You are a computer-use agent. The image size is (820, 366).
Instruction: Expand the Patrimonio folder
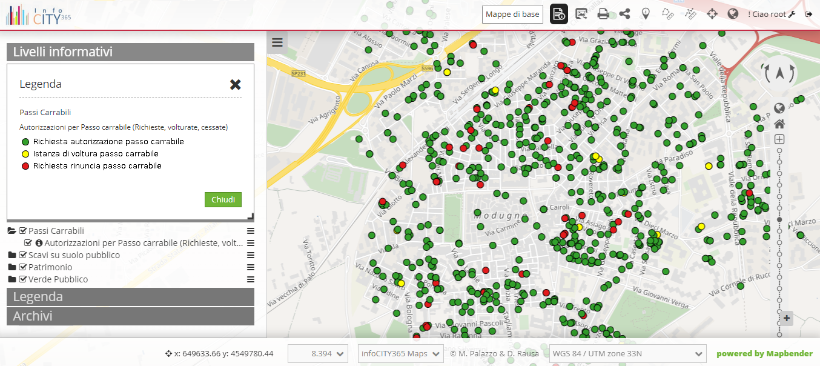tap(12, 267)
